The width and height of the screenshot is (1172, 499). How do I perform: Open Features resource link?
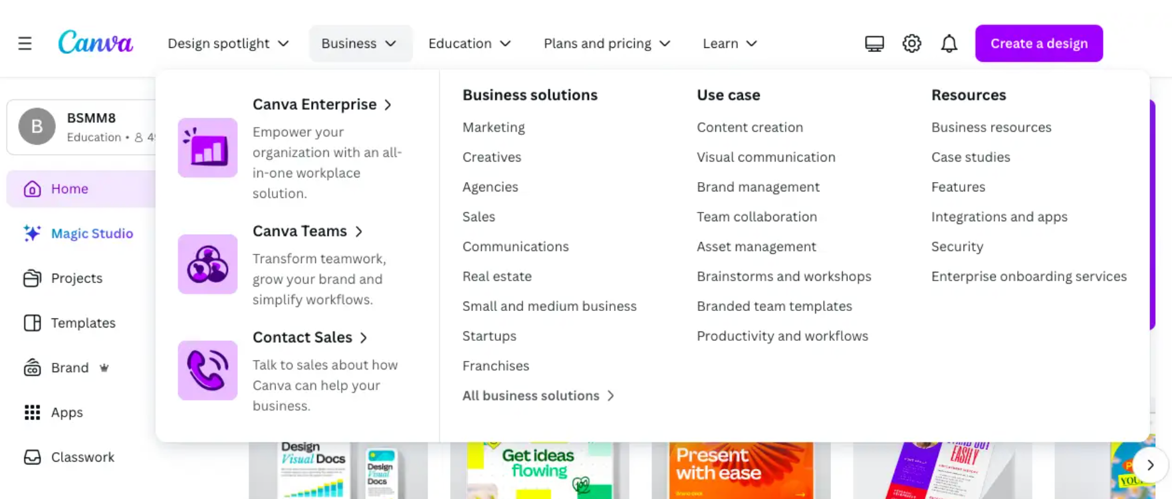(958, 187)
